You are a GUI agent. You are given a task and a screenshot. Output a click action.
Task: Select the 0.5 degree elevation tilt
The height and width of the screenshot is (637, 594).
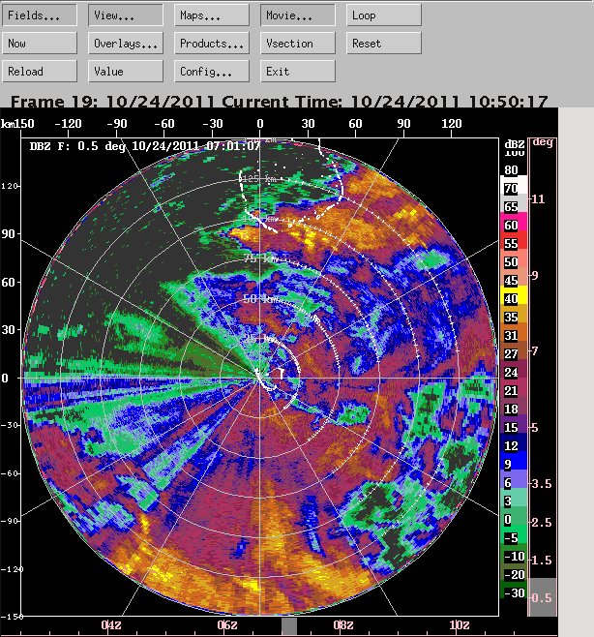point(542,597)
